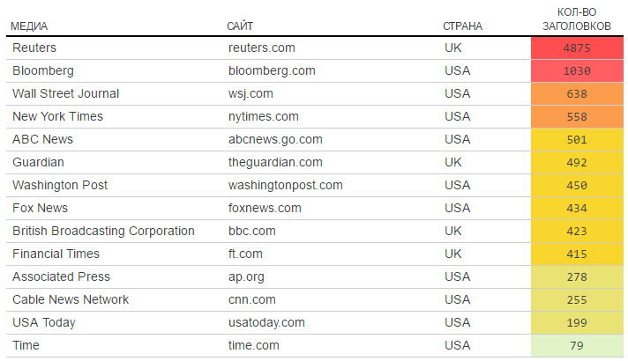Open the reuters.com site link
Viewport: 628px width, 361px height.
point(261,48)
